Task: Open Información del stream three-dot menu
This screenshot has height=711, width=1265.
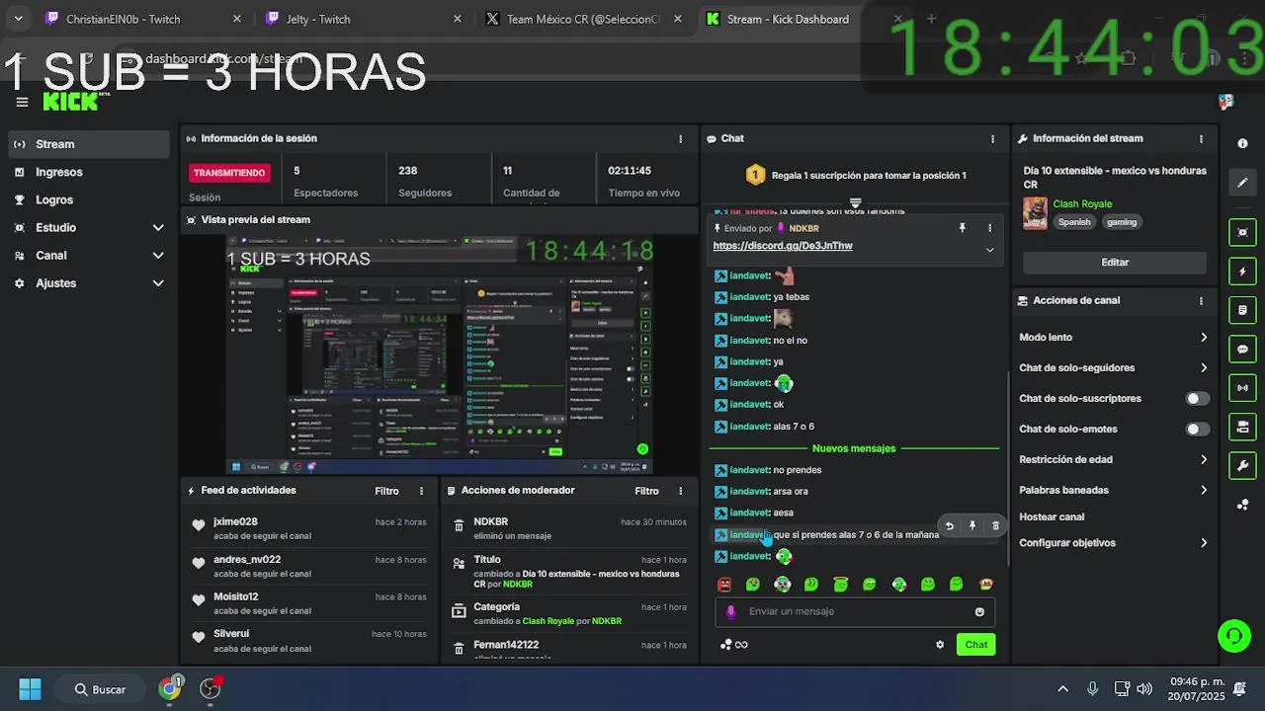Action: pyautogui.click(x=1201, y=139)
